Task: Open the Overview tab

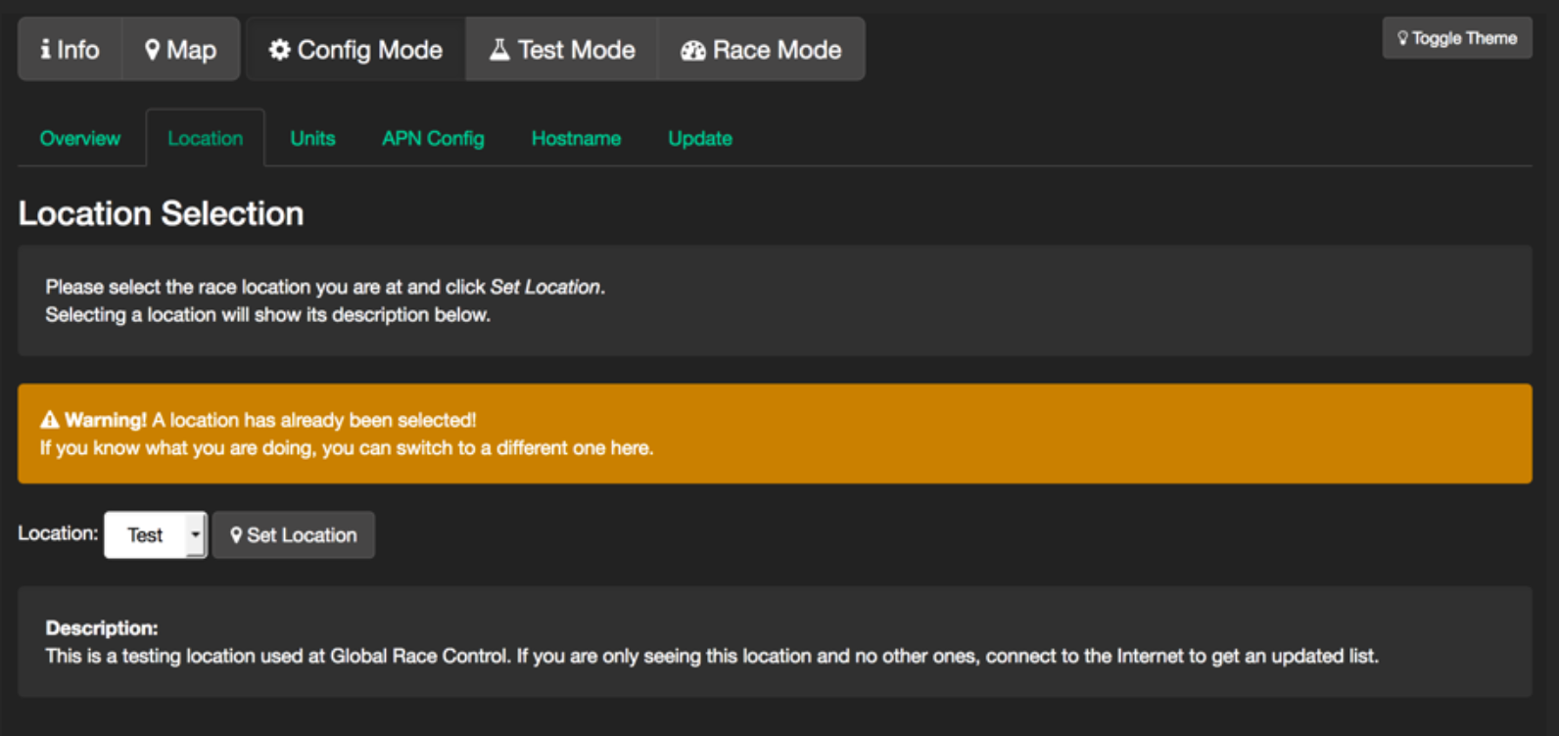Action: tap(80, 138)
